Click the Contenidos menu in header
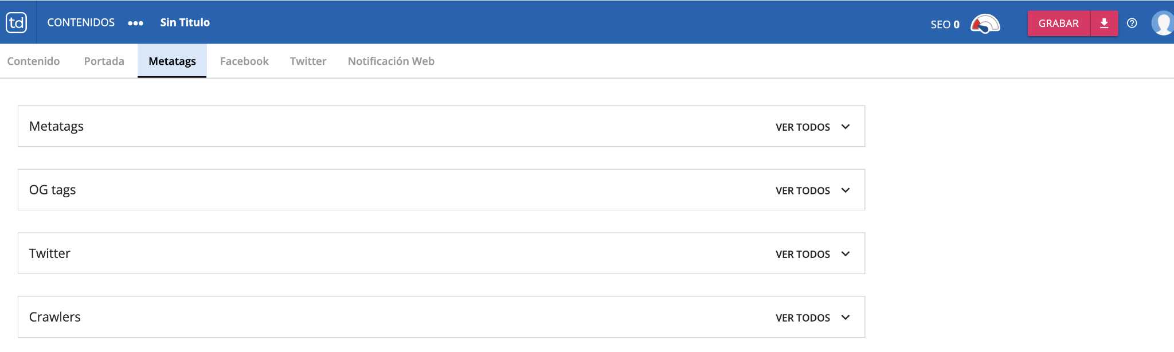 point(81,23)
